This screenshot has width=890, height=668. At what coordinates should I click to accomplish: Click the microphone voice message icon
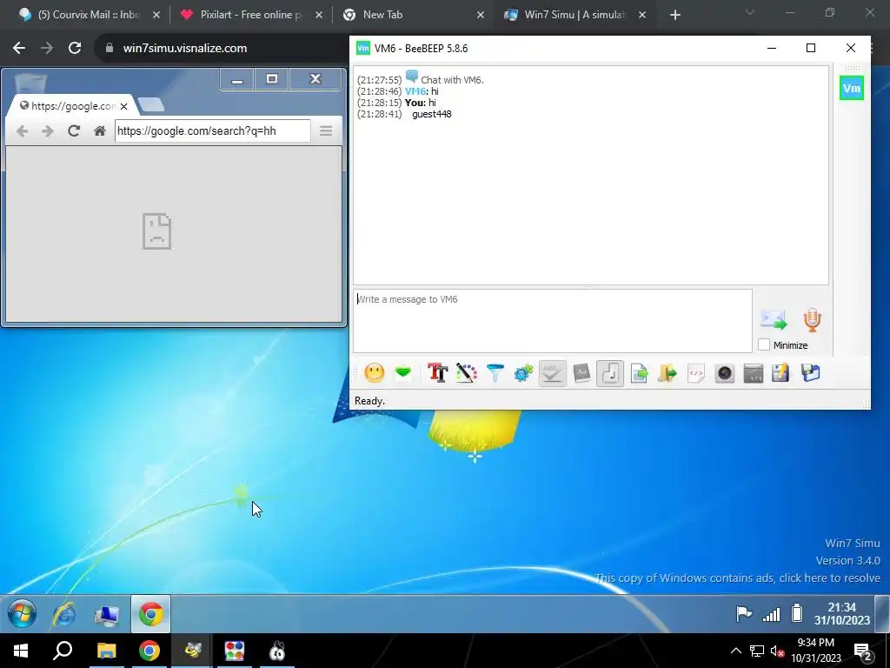pyautogui.click(x=813, y=320)
